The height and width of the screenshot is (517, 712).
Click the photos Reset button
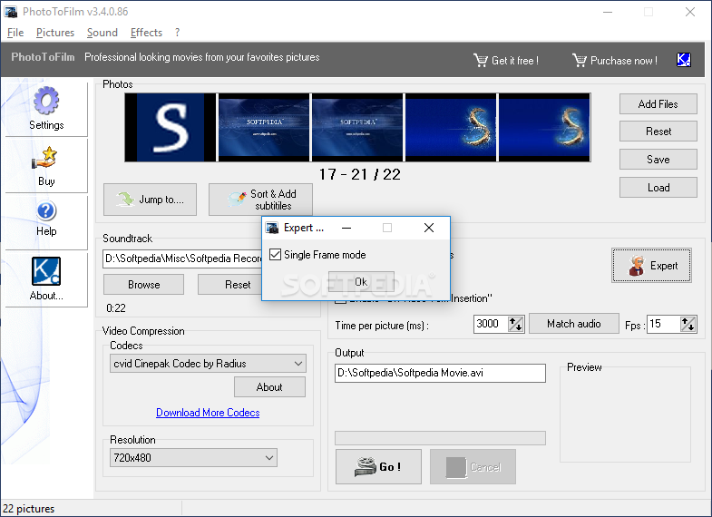click(x=658, y=132)
